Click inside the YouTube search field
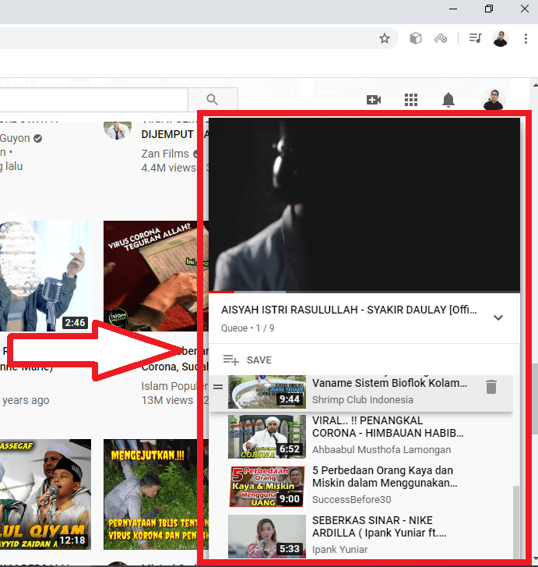The width and height of the screenshot is (538, 567). click(94, 100)
